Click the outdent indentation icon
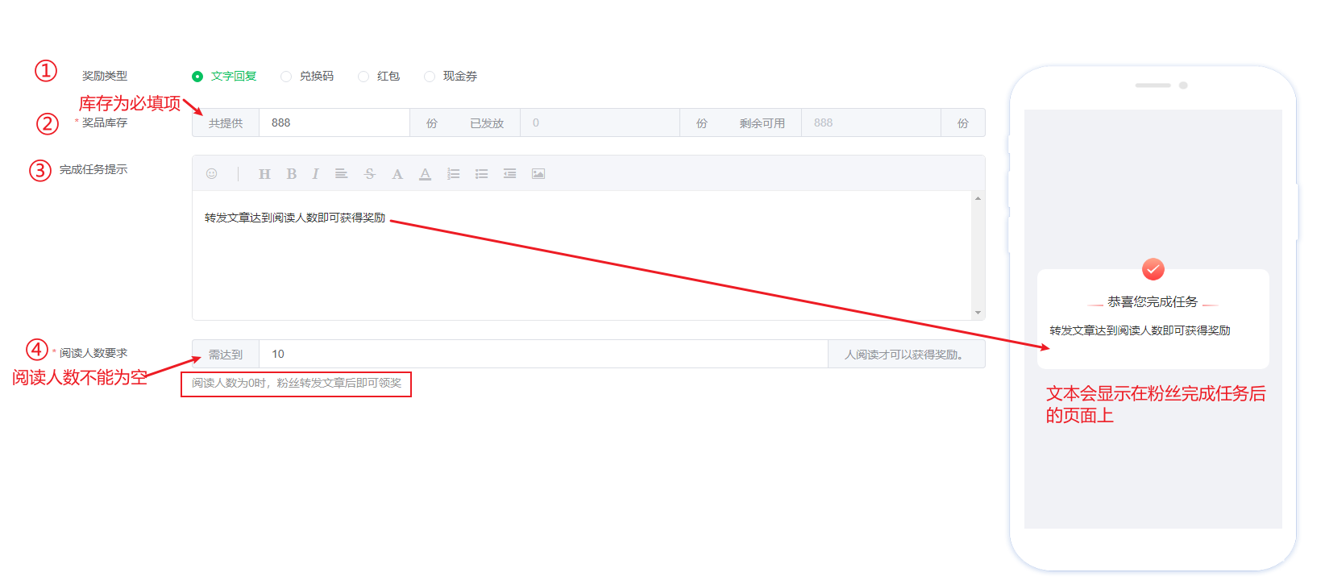The width and height of the screenshot is (1325, 577). click(510, 174)
